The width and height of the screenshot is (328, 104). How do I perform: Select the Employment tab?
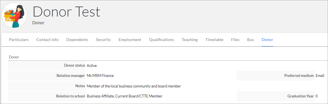tap(130, 40)
